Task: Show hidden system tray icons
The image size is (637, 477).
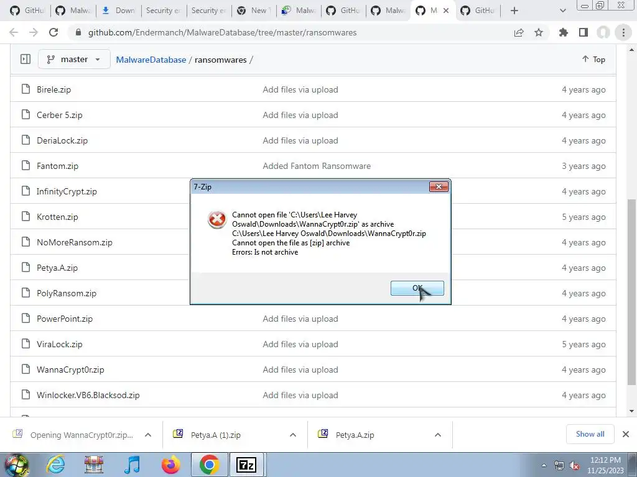Action: 544,465
